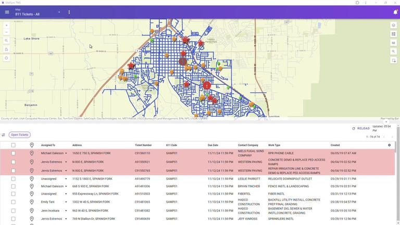The image size is (400, 225).
Task: Click the large red cluster marker on map
Action: [x=207, y=85]
